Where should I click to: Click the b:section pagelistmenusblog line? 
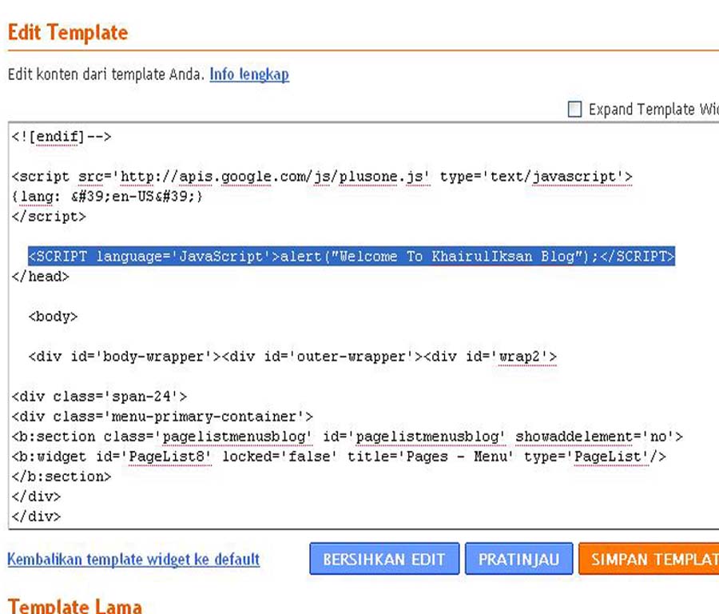click(348, 437)
